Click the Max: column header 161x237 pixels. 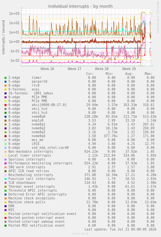point(148,74)
